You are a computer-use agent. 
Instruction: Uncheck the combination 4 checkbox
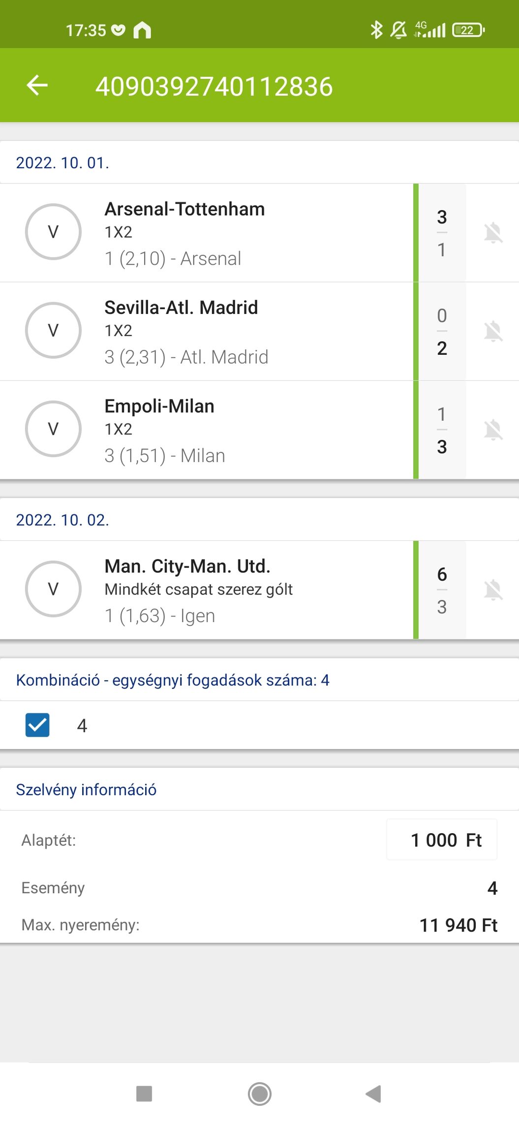(x=37, y=725)
